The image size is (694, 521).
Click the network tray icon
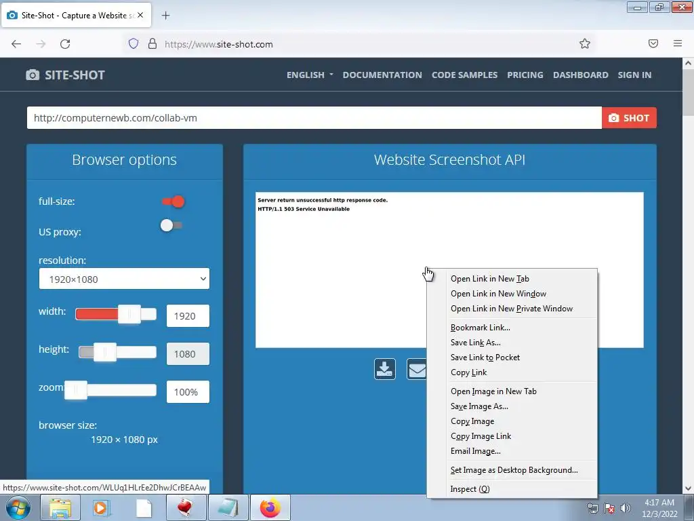coord(592,508)
